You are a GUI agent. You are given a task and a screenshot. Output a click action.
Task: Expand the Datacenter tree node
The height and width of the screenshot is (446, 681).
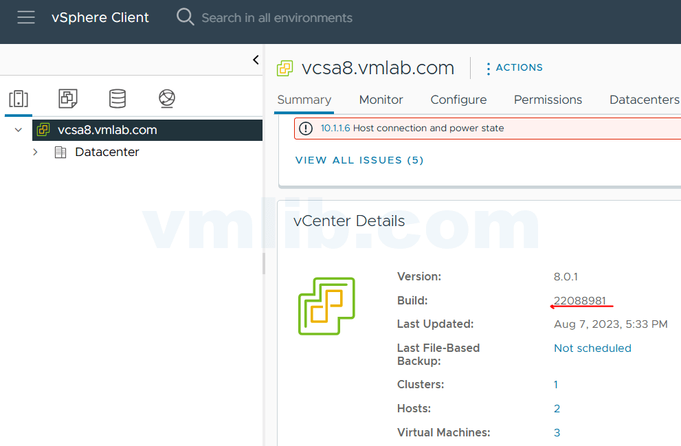(x=35, y=152)
